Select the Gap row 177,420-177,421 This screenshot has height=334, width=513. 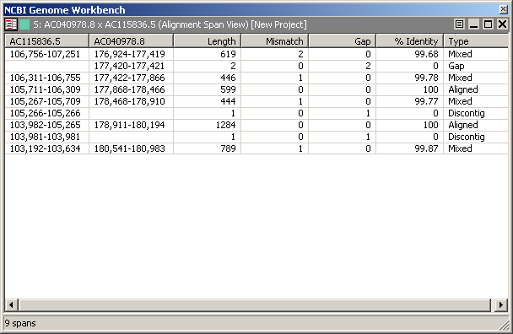(x=256, y=66)
